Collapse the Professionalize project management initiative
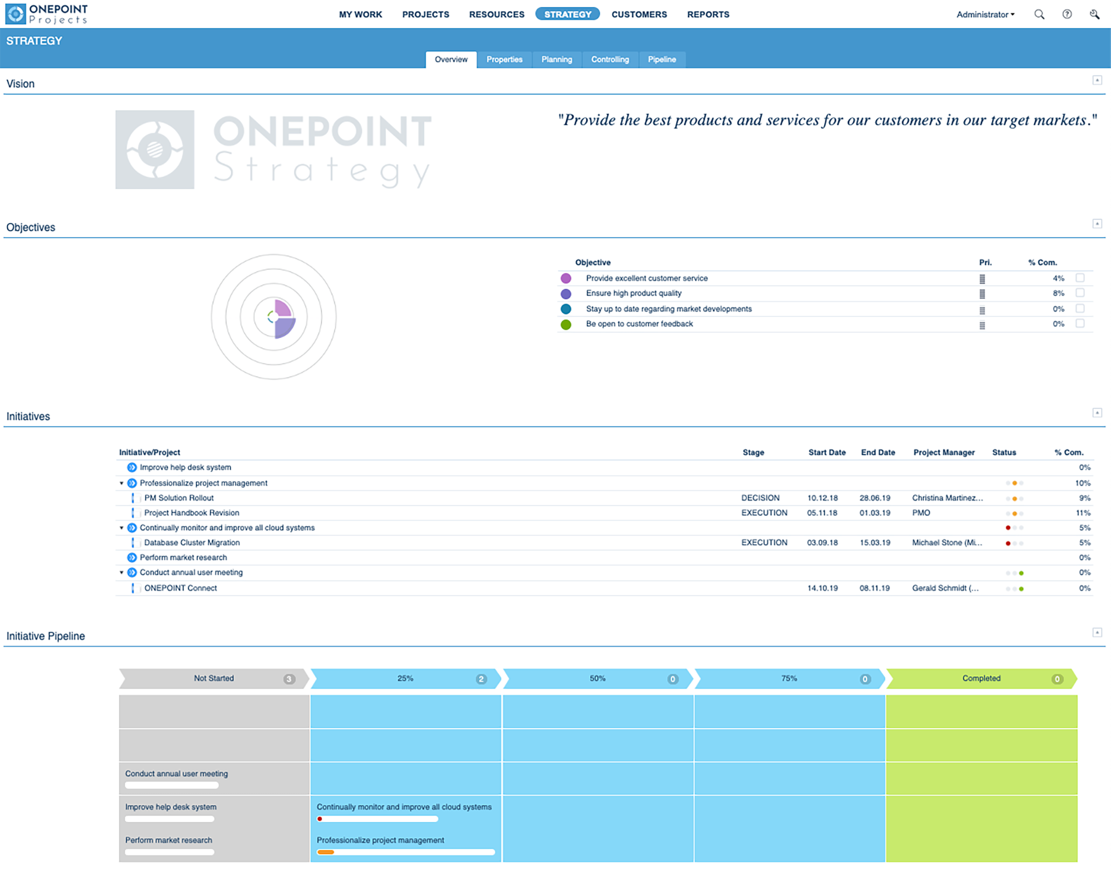The height and width of the screenshot is (871, 1111). pyautogui.click(x=121, y=483)
